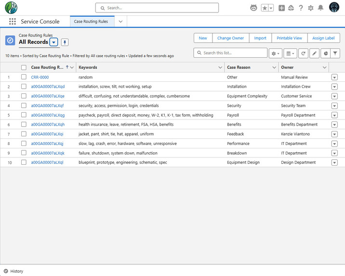Show row actions for Design Department row
This screenshot has width=345, height=276.
click(x=334, y=163)
